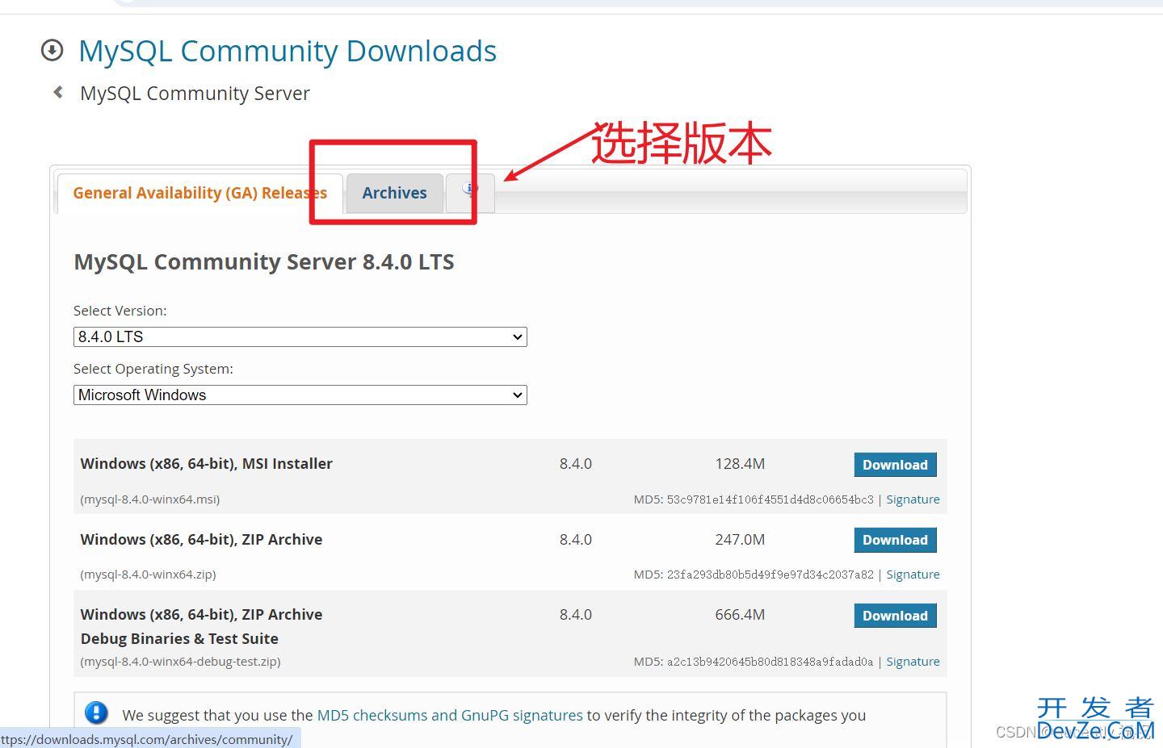Click the download circle icon beside page title
1163x748 pixels.
(x=52, y=50)
